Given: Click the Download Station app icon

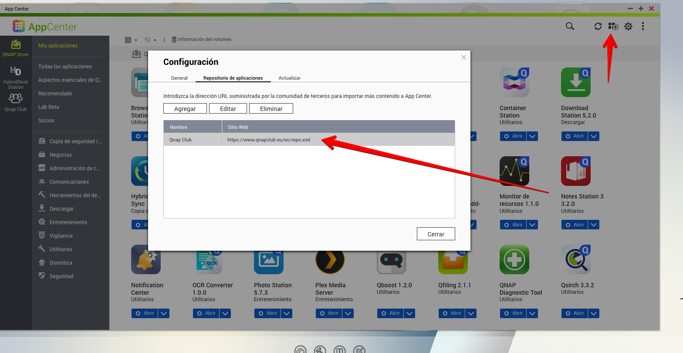Looking at the screenshot, I should pyautogui.click(x=576, y=82).
